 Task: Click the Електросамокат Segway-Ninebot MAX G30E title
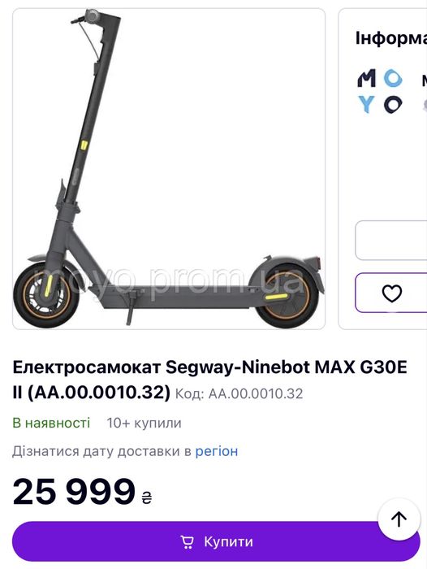210,380
